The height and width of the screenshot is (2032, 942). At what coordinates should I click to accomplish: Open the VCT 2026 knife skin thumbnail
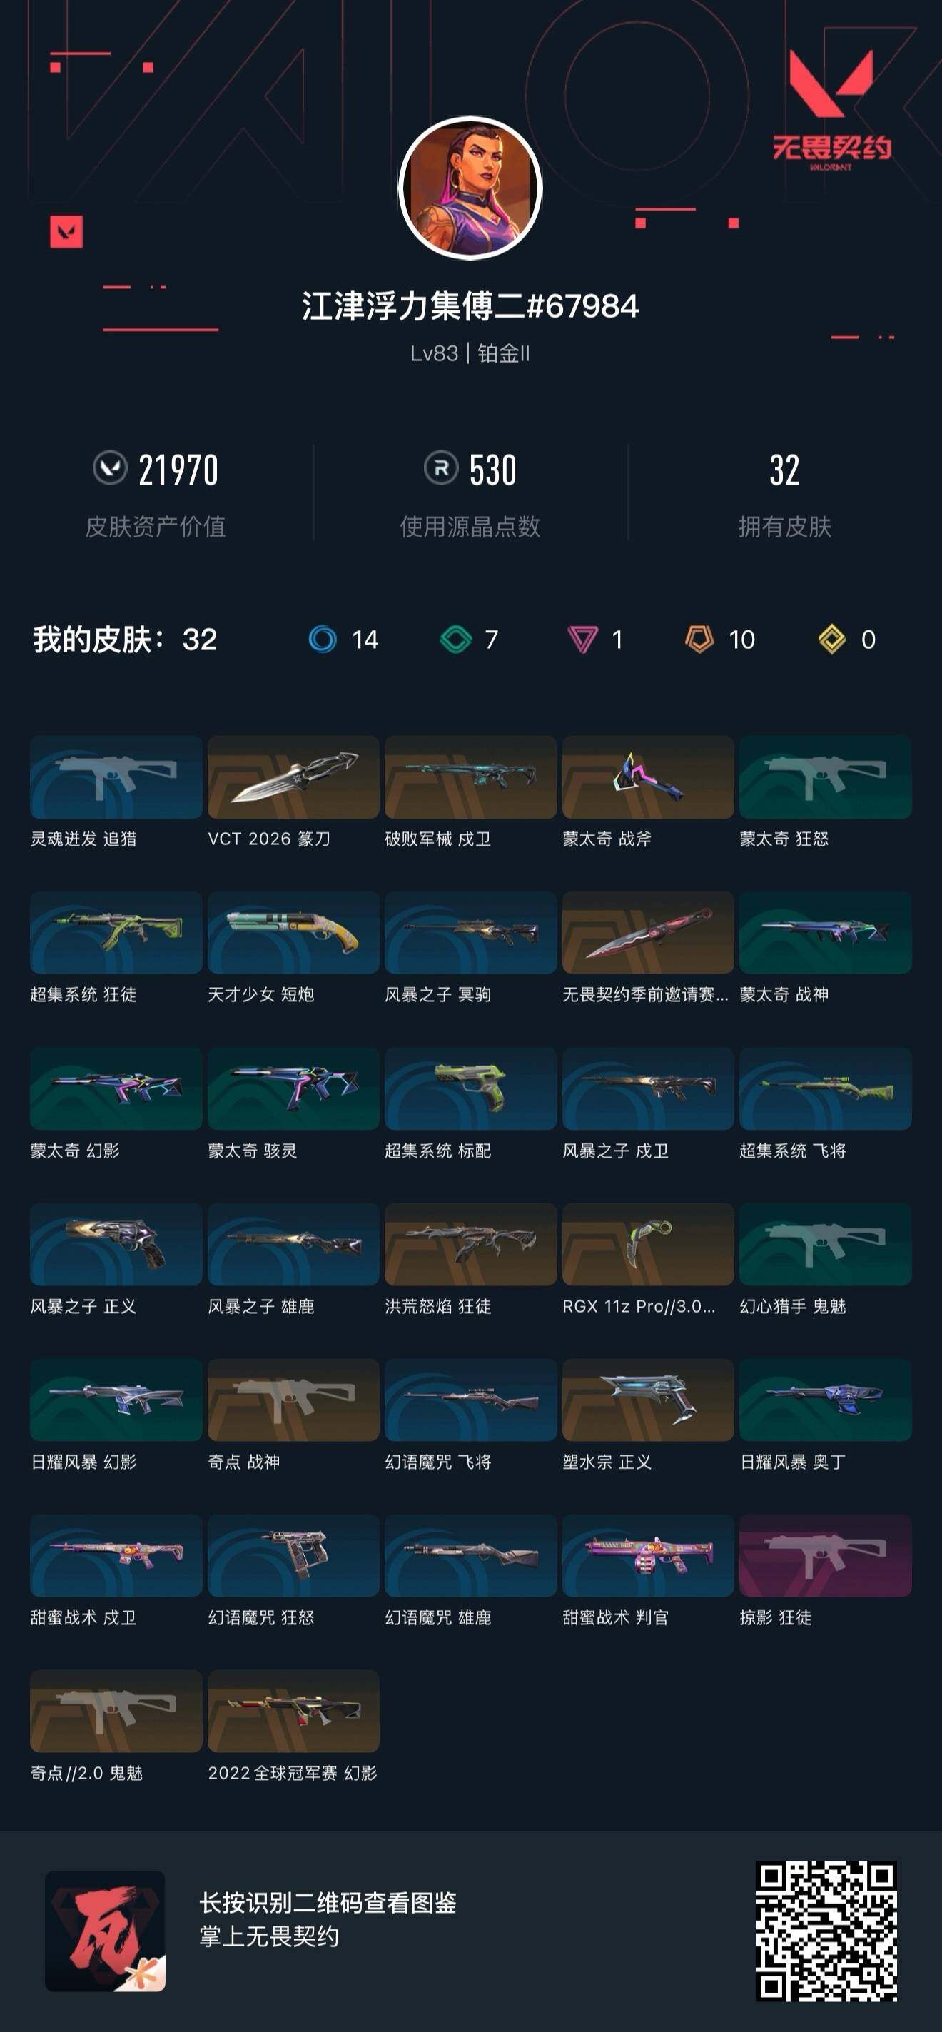pos(293,777)
